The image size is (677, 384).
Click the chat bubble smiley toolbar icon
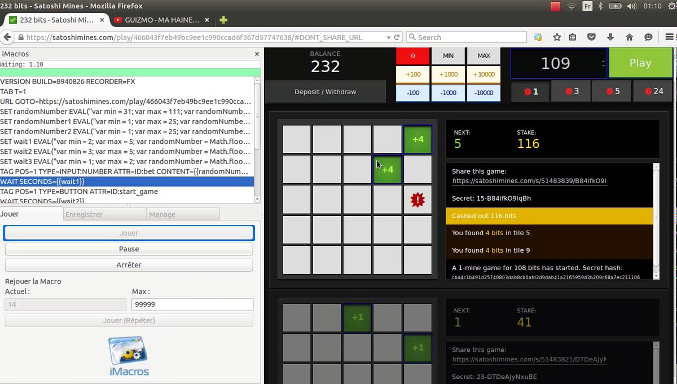(648, 37)
